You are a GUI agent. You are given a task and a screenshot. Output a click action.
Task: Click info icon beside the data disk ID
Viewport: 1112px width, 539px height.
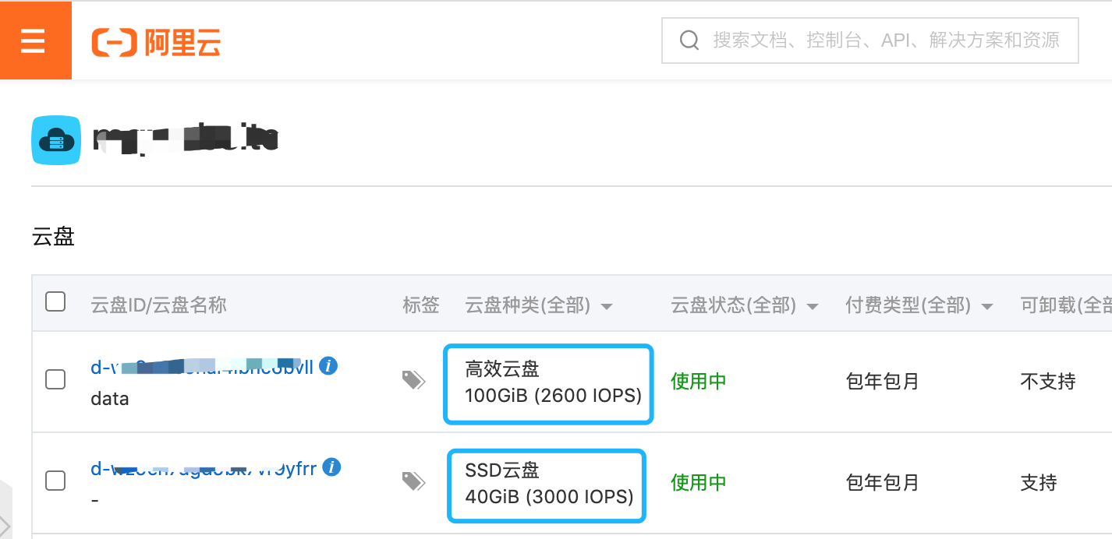[x=329, y=366]
